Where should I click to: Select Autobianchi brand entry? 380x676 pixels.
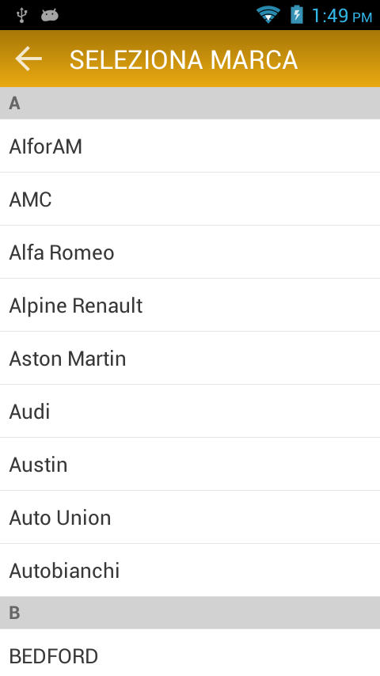click(190, 570)
